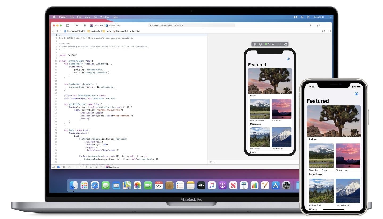The width and height of the screenshot is (383, 219).
Task: Open the Debug View Hierarchy tool
Action: point(86,167)
